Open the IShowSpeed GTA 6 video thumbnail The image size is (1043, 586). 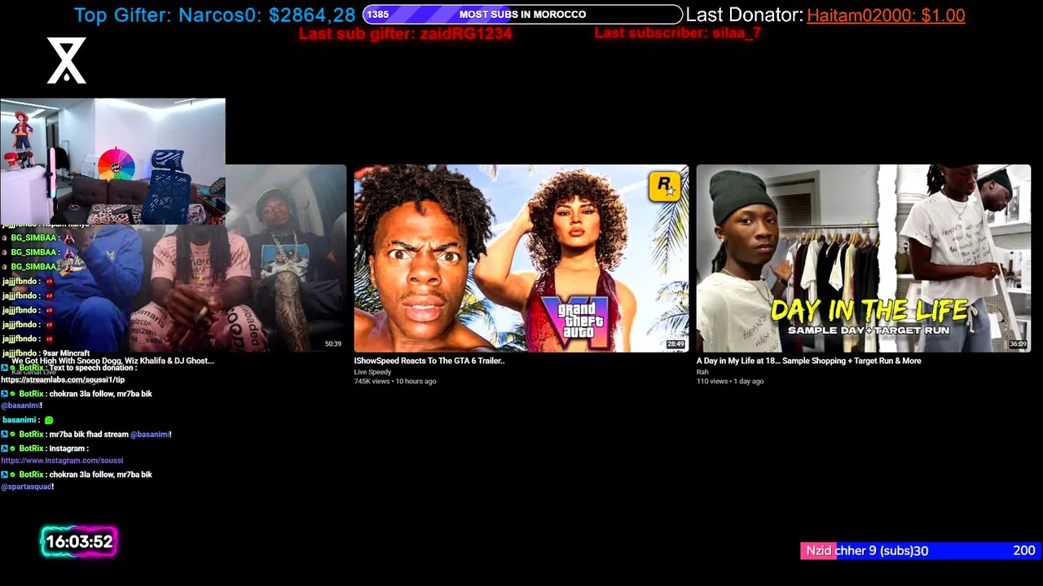pos(521,258)
